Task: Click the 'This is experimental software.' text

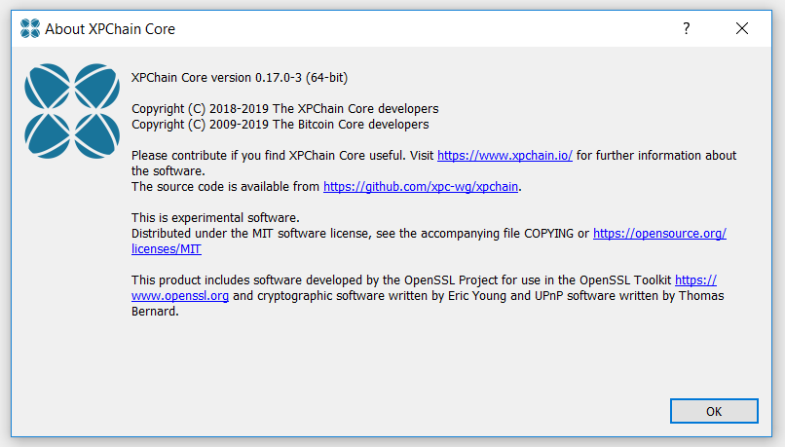Action: (215, 218)
